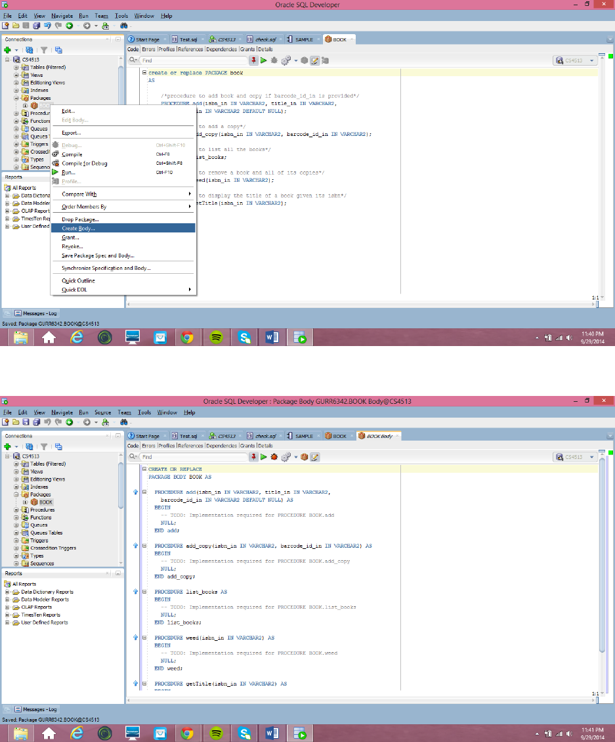The height and width of the screenshot is (742, 615).
Task: Open the Errors sub-tab in Package Body window
Action: pos(148,446)
